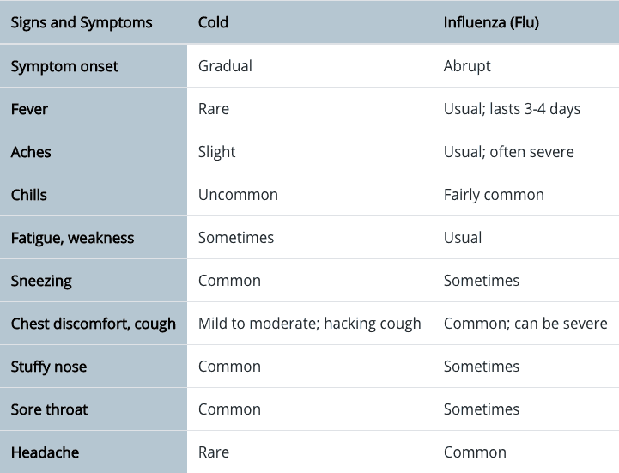The image size is (619, 473).
Task: Select the "Mild to moderate; hacking cough" cell
Action: pyautogui.click(x=309, y=324)
